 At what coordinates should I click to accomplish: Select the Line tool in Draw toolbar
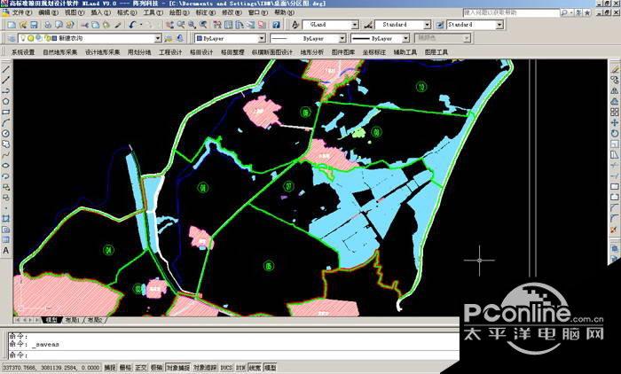[x=5, y=69]
